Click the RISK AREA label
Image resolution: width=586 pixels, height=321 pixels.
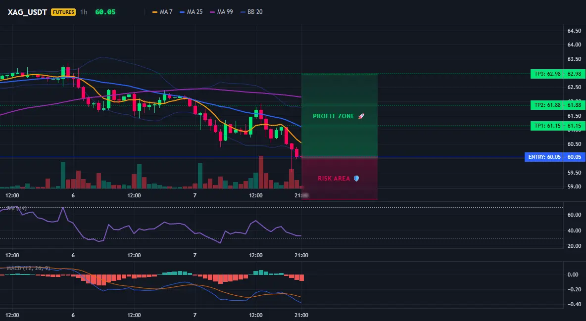point(334,178)
